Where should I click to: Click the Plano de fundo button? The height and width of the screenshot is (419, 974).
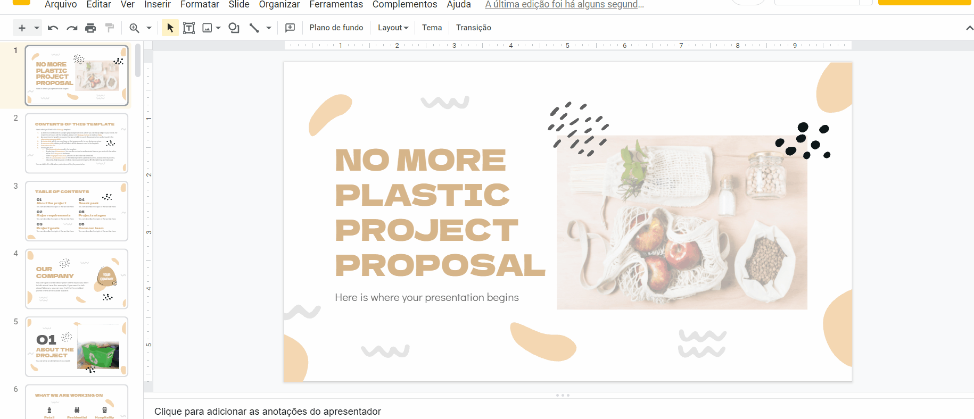(336, 28)
